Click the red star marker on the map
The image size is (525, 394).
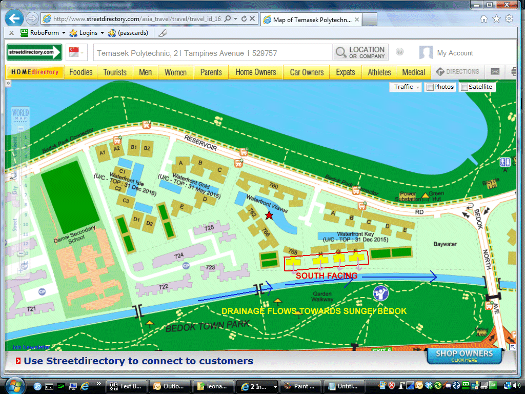[x=269, y=215]
